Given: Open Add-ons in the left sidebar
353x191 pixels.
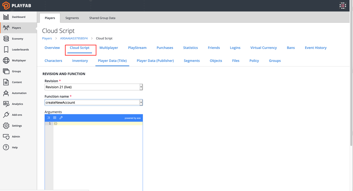Looking at the screenshot, I should [18, 115].
